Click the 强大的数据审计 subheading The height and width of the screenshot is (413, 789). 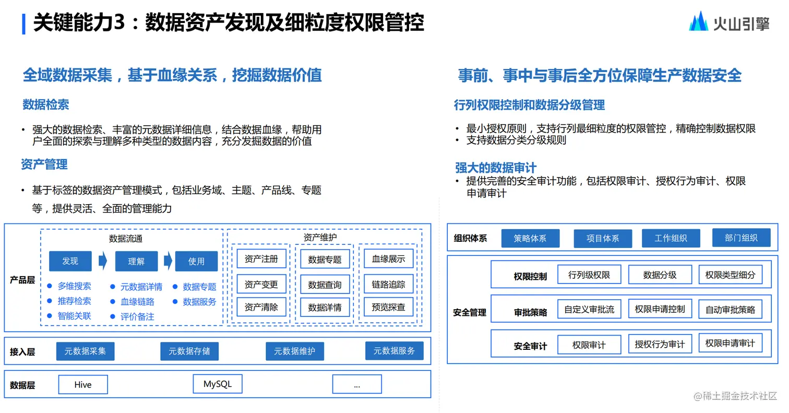pyautogui.click(x=496, y=168)
